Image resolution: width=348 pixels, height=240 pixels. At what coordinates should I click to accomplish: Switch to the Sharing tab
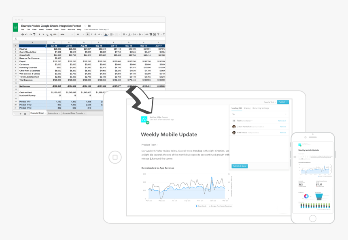247,108
